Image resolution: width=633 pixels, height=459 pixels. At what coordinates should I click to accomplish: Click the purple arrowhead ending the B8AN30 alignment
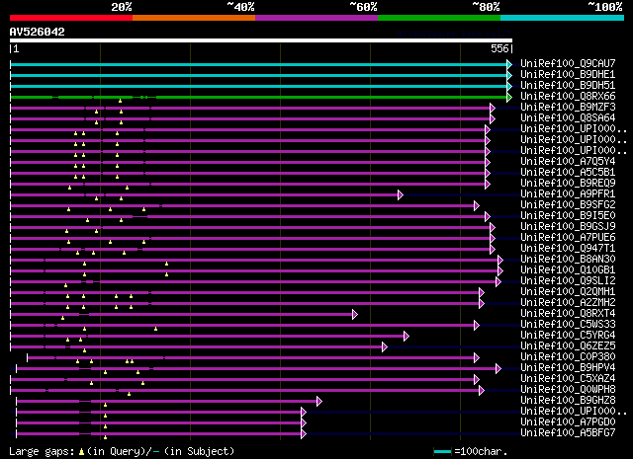500,260
